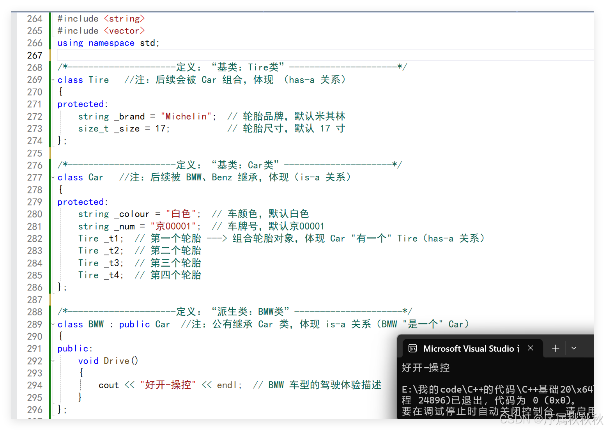Click the comment '轮胎尺寸，默认 17 寸'

click(287, 129)
